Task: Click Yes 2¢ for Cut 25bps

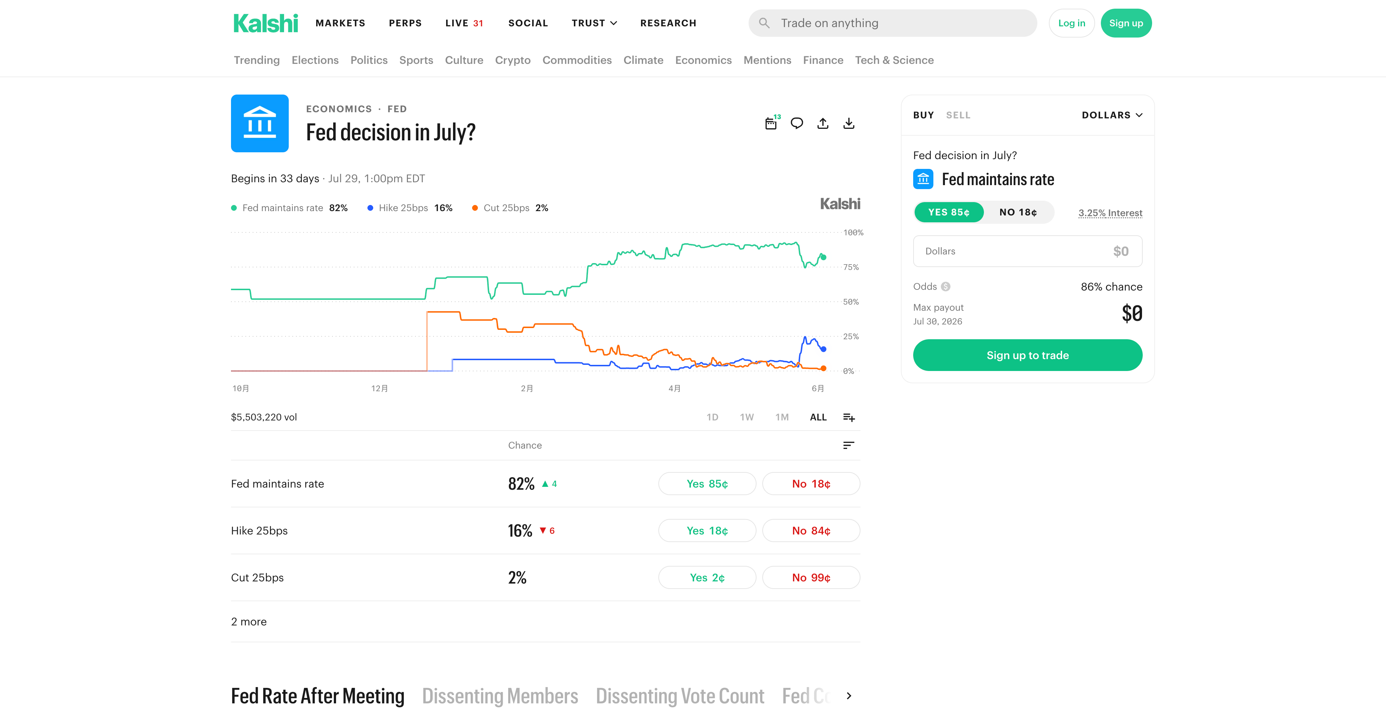Action: (x=707, y=578)
